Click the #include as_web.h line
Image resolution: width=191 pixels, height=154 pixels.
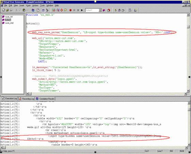(x=40, y=15)
